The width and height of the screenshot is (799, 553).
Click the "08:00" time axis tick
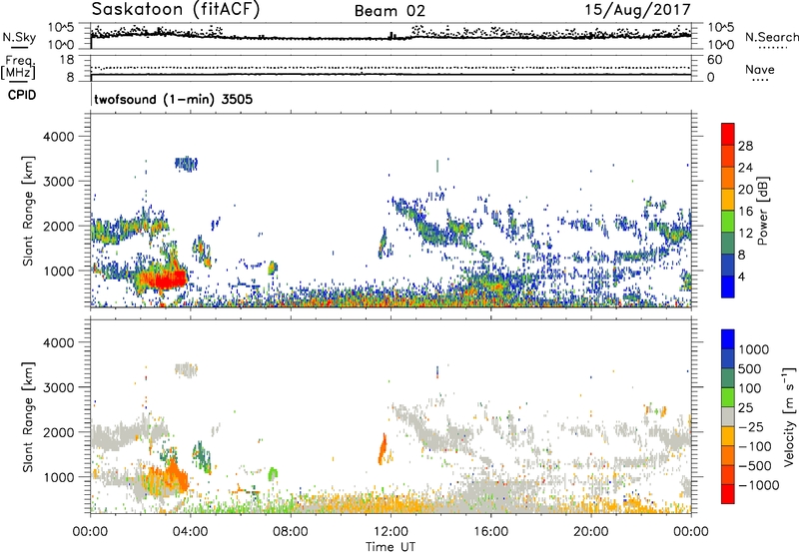pyautogui.click(x=291, y=532)
